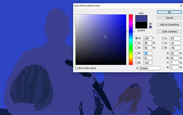The width and height of the screenshot is (183, 115).
Task: Select the S saturation radio button
Action: (136, 43)
